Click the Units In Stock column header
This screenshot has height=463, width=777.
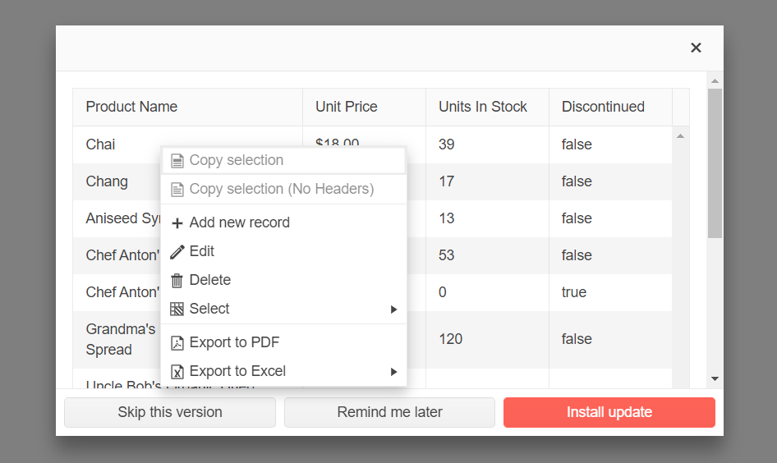tap(483, 107)
